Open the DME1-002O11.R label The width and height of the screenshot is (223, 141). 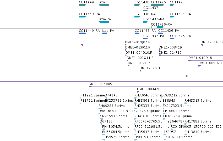(x=140, y=58)
